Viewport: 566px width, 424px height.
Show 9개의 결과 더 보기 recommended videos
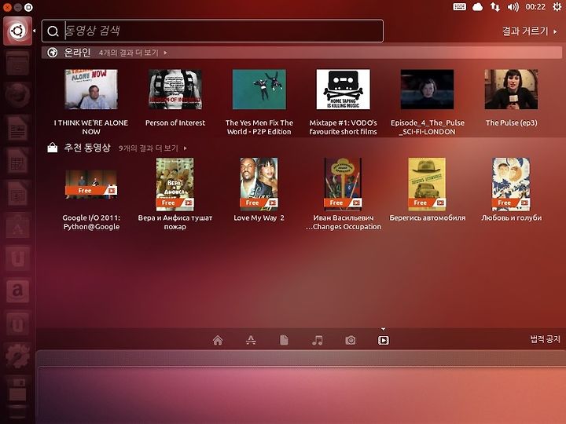(153, 148)
